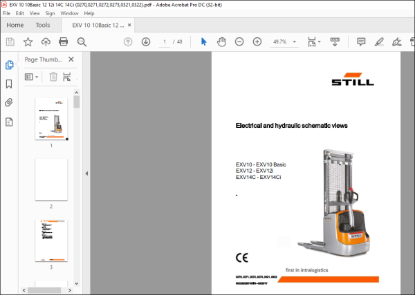Click the print pages/organize thumbnail icon
This screenshot has height=295, width=415.
click(x=66, y=77)
